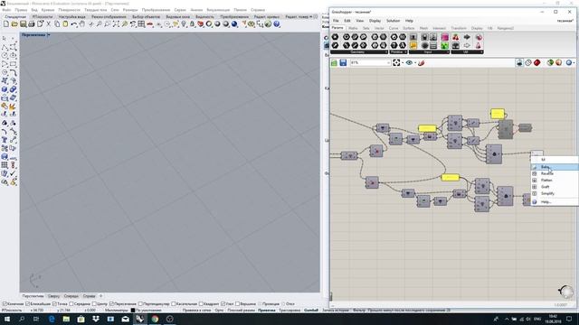Select Rhino point tool in left sidebar
Image resolution: width=579 pixels, height=325 pixels.
[13, 38]
